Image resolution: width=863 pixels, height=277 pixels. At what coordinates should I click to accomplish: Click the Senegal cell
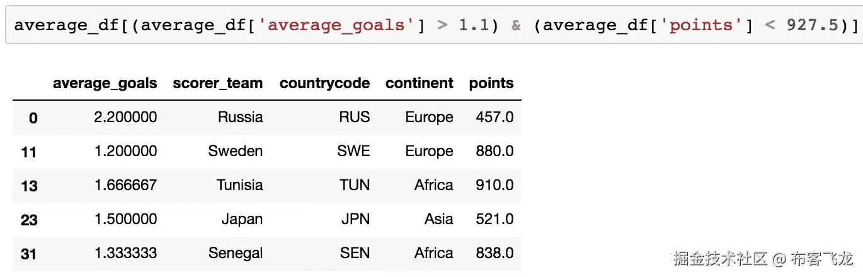[236, 253]
